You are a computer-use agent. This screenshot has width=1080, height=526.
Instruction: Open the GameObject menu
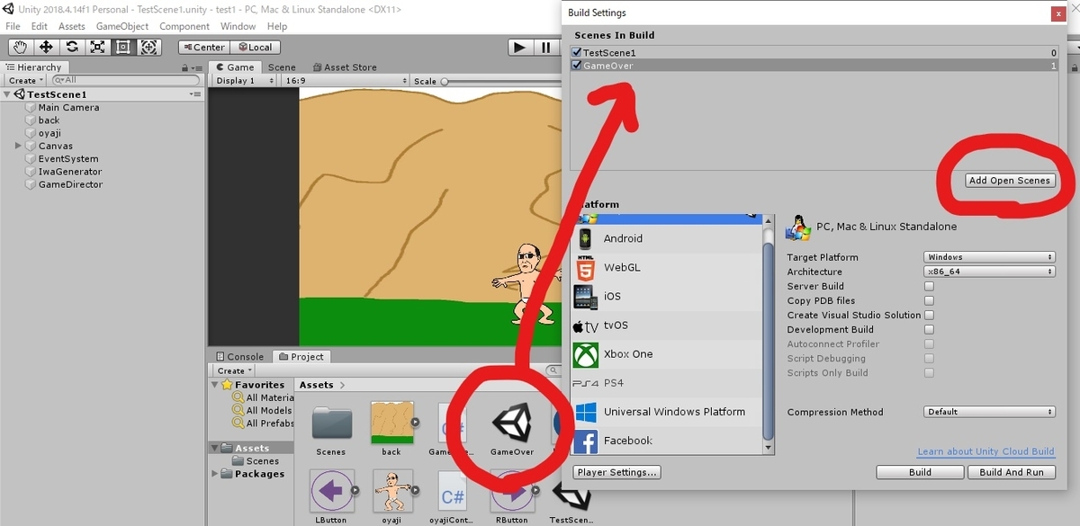(122, 26)
